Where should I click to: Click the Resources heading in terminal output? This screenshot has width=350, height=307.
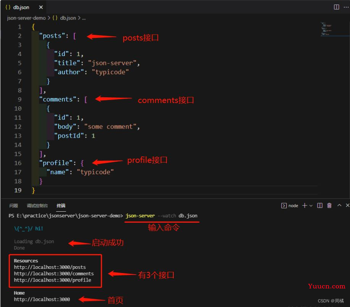pyautogui.click(x=26, y=260)
